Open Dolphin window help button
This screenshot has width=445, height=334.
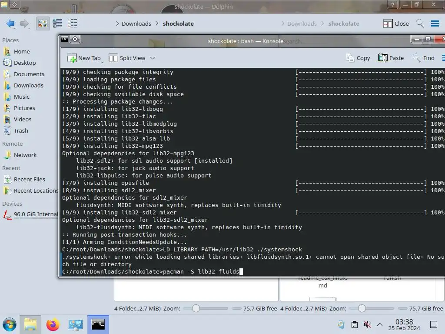pyautogui.click(x=393, y=4)
